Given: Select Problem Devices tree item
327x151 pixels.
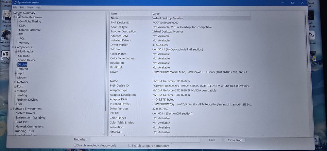Looking at the screenshot, I should (x=27, y=100).
